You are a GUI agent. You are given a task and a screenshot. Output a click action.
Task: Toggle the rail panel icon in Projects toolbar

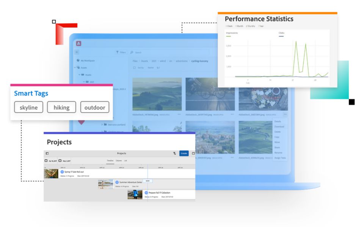coord(47,153)
